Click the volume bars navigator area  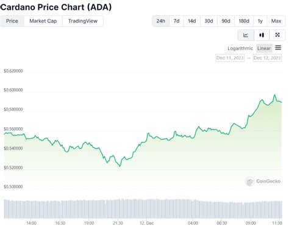click(143, 209)
